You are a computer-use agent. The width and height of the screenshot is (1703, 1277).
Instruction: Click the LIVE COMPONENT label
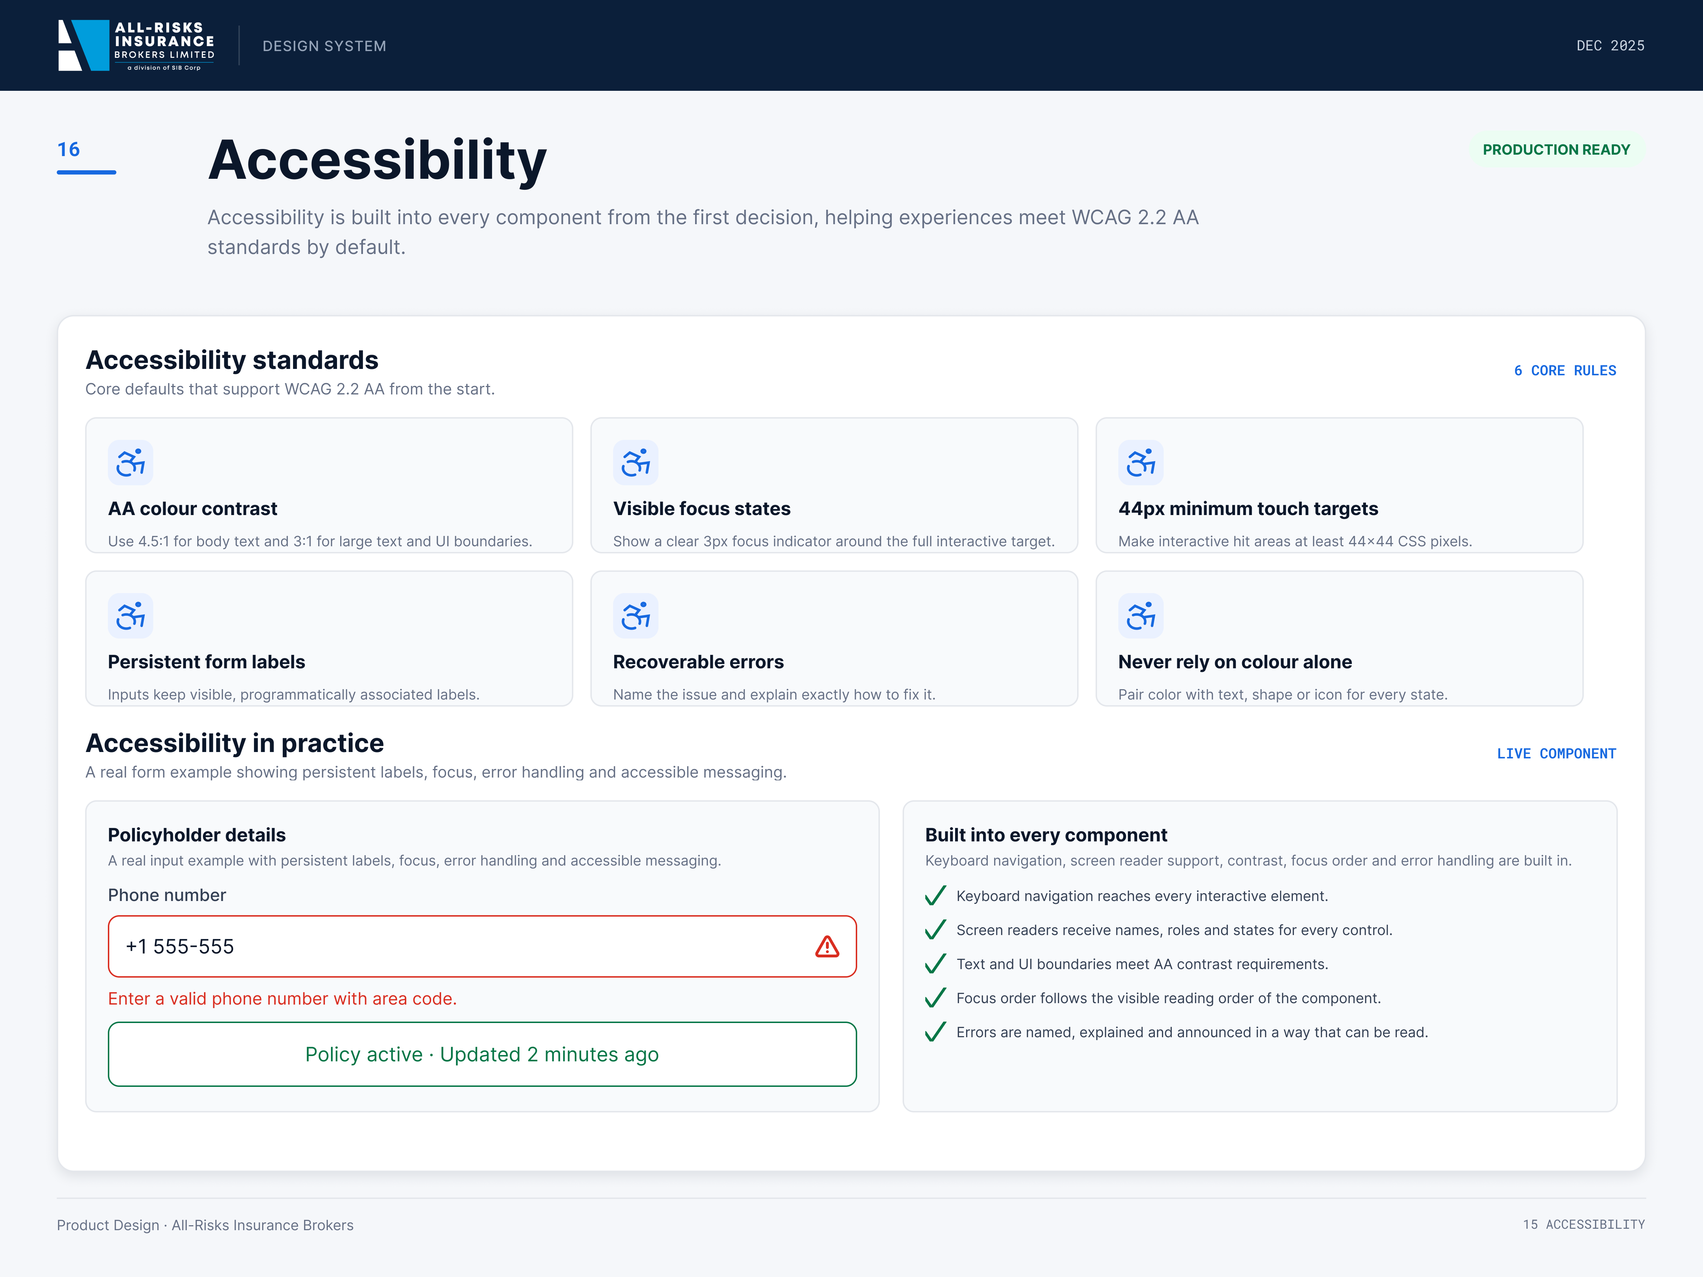[1556, 753]
